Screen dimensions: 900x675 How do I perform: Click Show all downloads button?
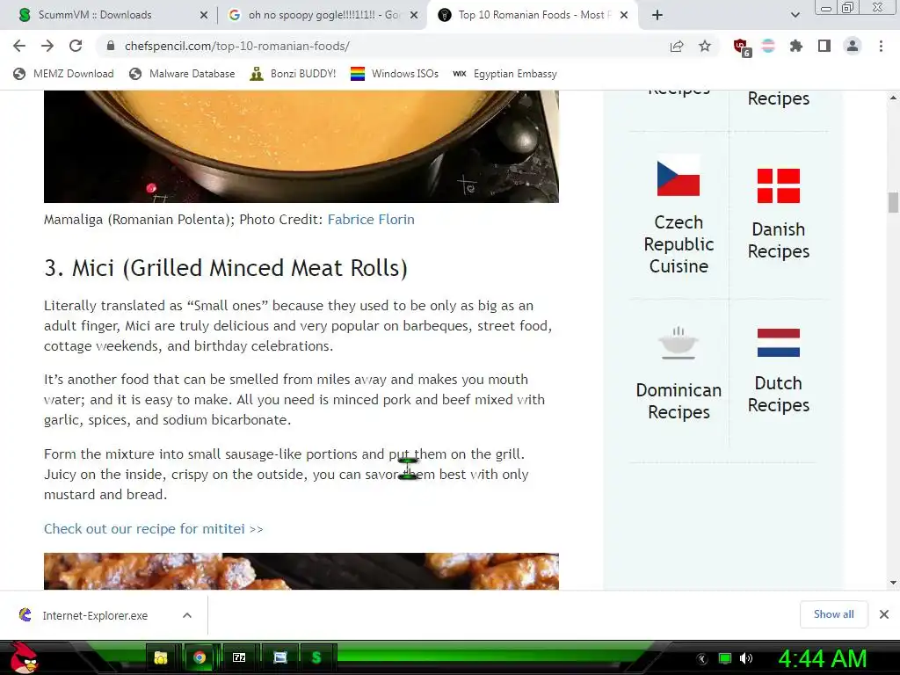click(833, 614)
